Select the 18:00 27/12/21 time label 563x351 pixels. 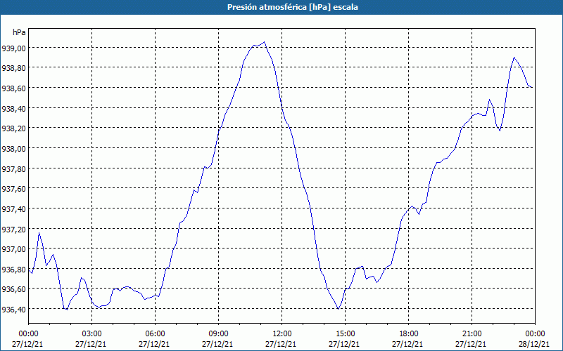[409, 338]
